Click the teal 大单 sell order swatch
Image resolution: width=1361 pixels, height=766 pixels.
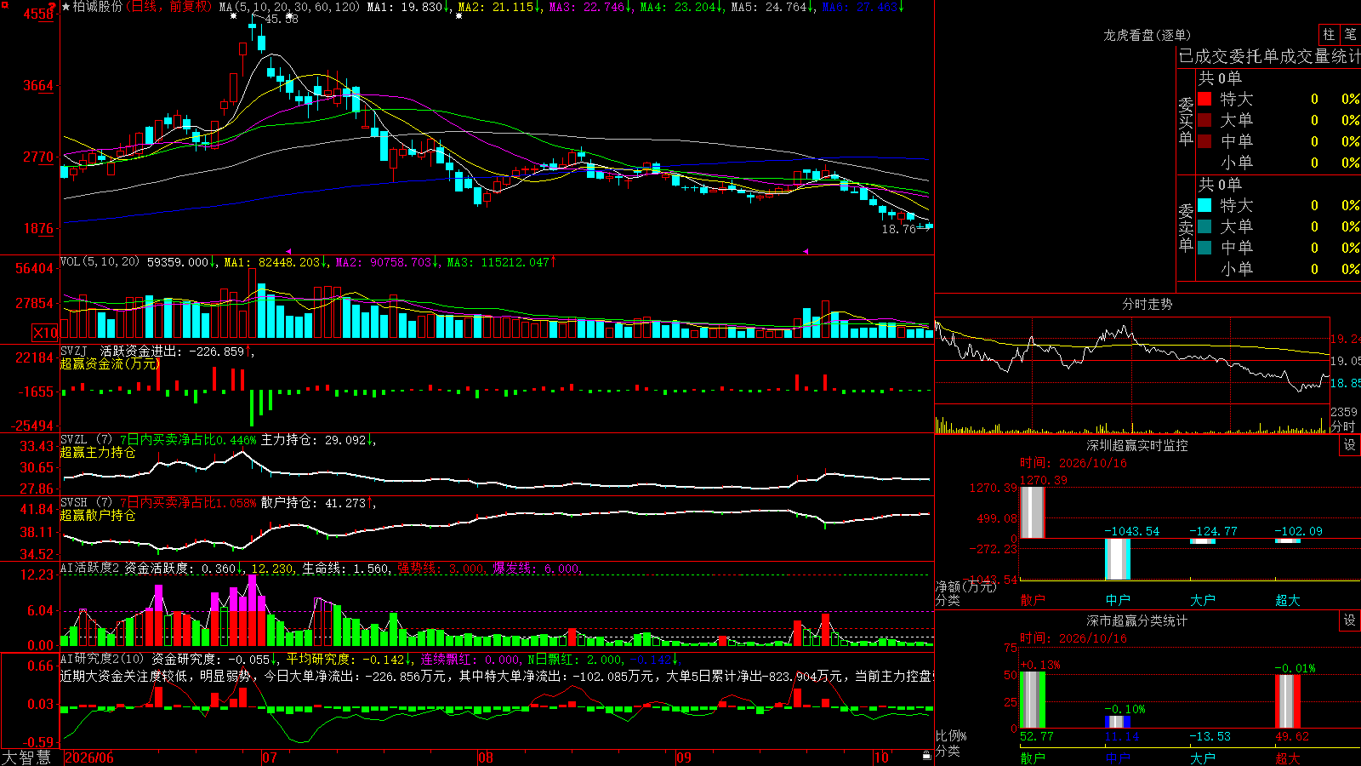point(1204,226)
